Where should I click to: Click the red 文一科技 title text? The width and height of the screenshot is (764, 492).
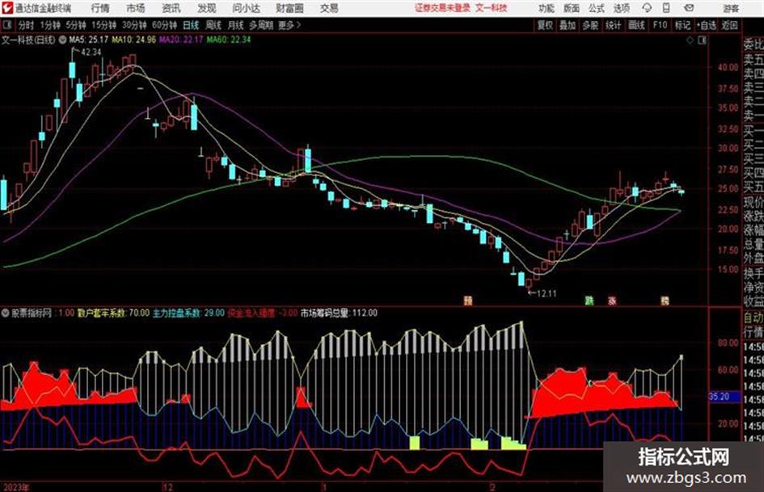coord(492,8)
